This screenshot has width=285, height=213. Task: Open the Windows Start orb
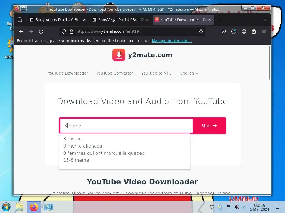[x=6, y=207]
